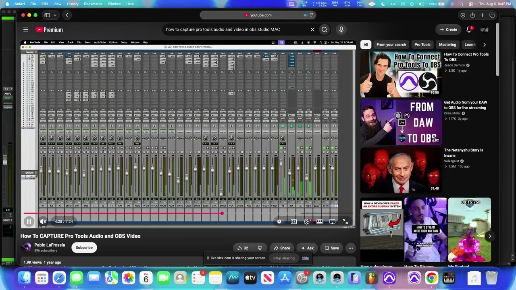Share the video

[282, 248]
